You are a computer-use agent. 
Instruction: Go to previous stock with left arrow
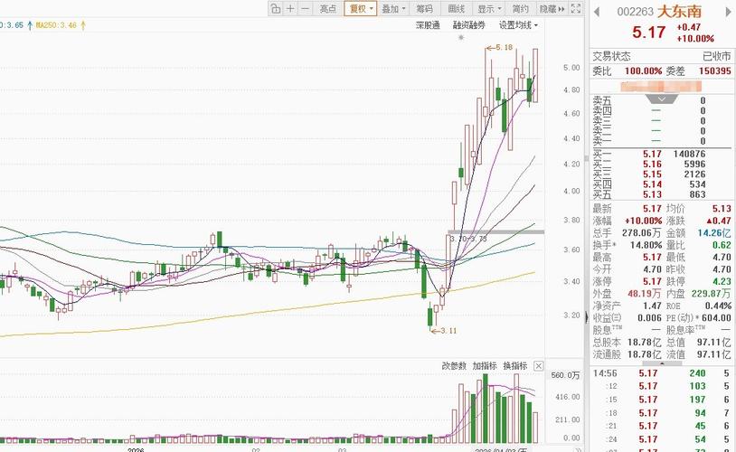click(x=597, y=12)
